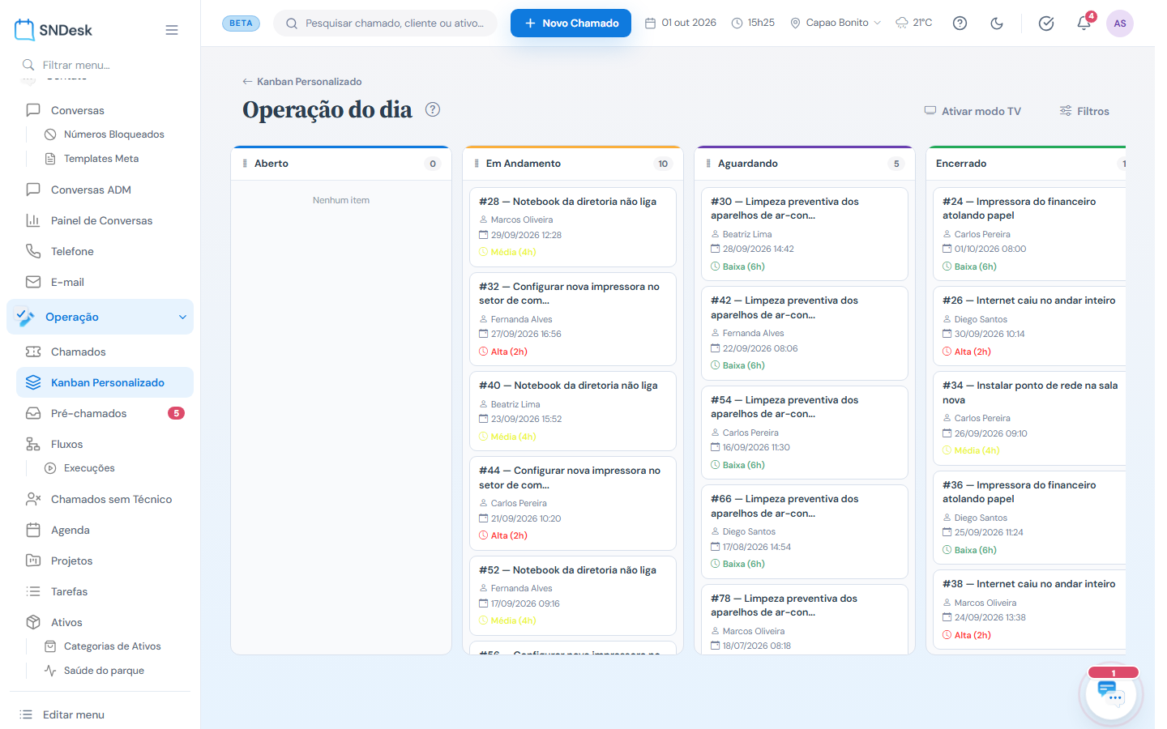The height and width of the screenshot is (729, 1167).
Task: Click Novo Chamado button
Action: (571, 23)
